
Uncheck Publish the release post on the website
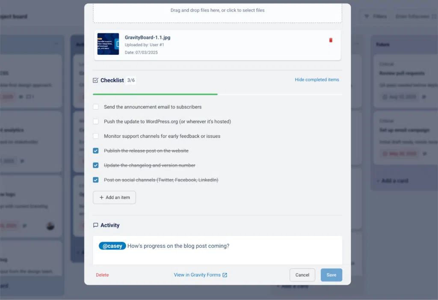point(96,150)
